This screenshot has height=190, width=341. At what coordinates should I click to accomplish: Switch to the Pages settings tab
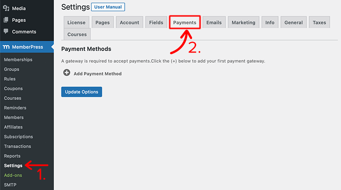(102, 22)
